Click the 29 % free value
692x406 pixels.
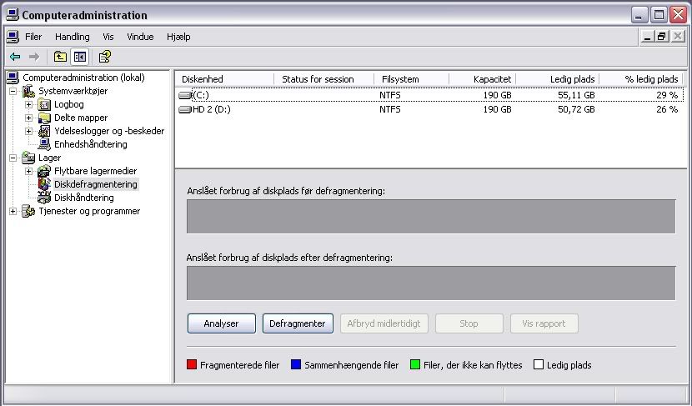tap(667, 95)
